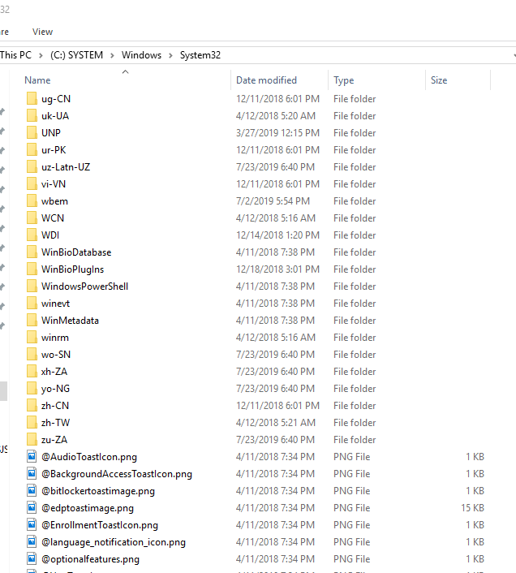Select the uz-Latn-UZ folder icon
The width and height of the screenshot is (516, 573).
point(32,167)
